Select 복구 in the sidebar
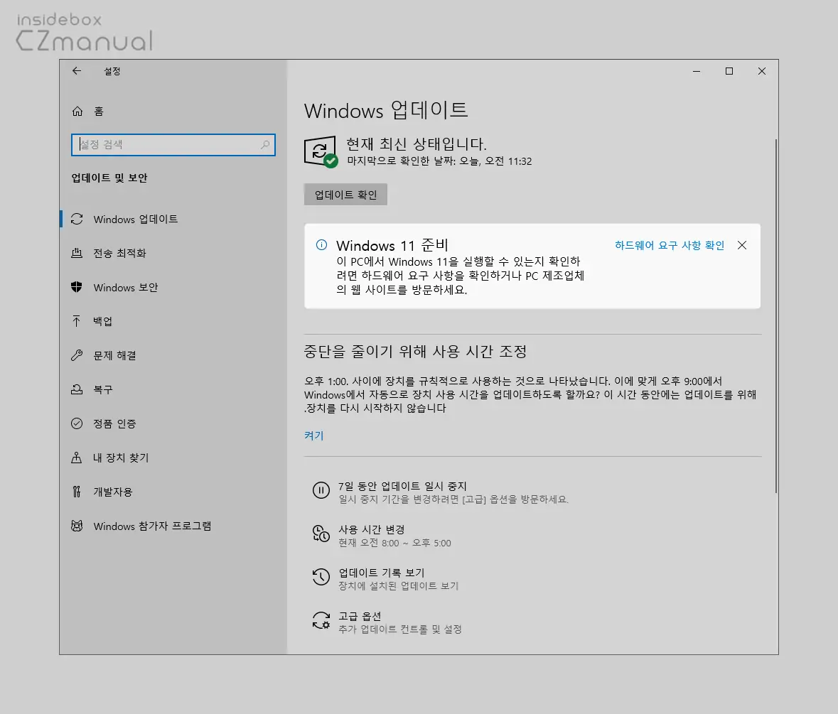Screen dimensions: 838x714 (173, 389)
